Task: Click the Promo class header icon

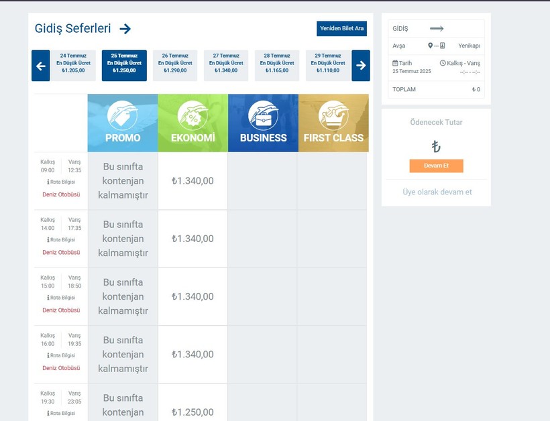Action: (122, 115)
